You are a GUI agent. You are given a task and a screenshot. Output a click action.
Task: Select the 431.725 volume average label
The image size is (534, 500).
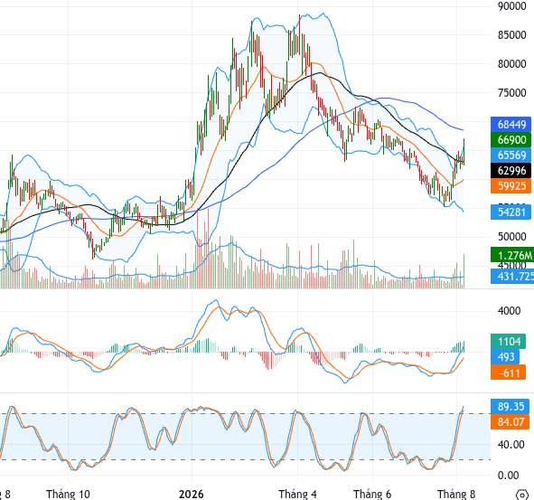point(512,276)
